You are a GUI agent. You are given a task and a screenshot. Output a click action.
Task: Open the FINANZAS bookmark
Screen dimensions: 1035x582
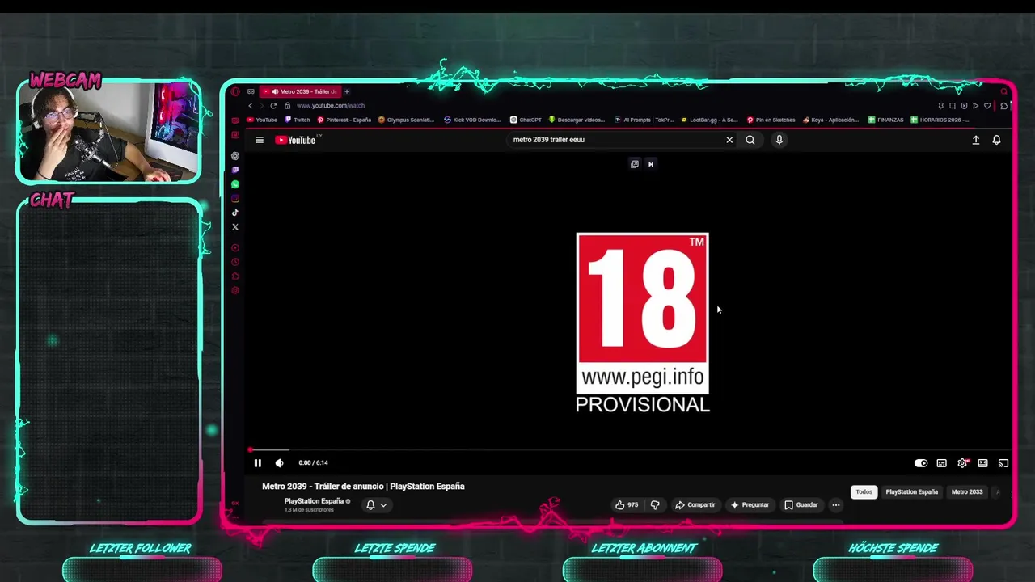pos(886,120)
